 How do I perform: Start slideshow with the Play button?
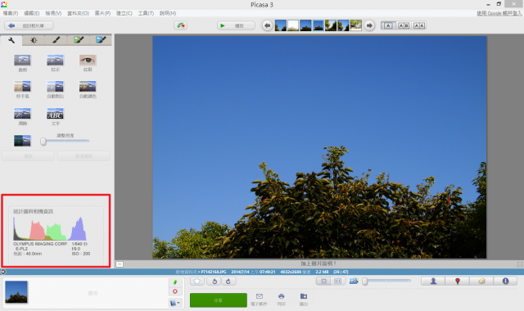[x=236, y=25]
